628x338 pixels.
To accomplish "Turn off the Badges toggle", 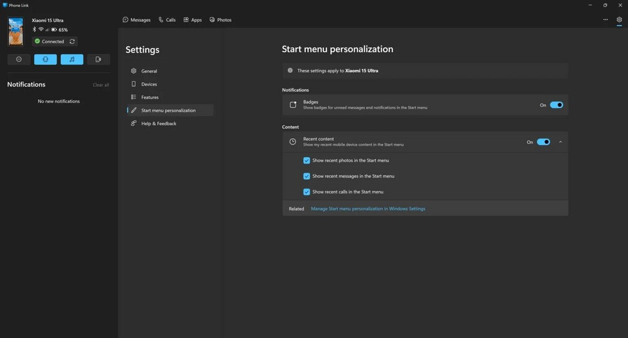I will click(x=556, y=105).
